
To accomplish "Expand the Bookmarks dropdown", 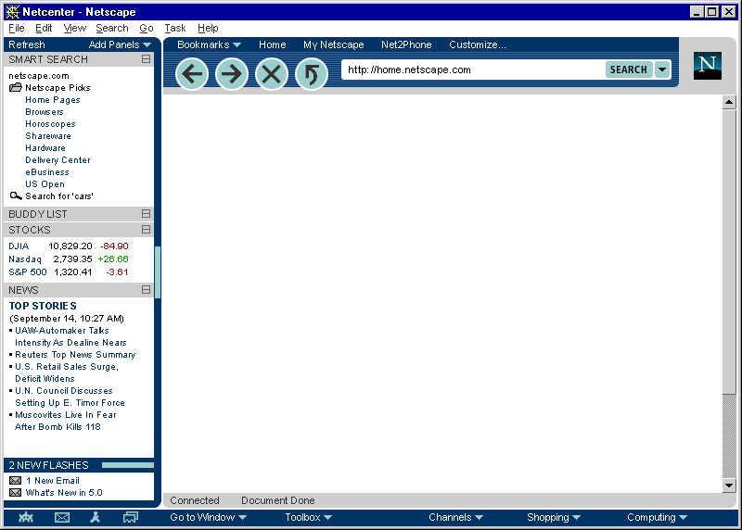I will point(209,44).
